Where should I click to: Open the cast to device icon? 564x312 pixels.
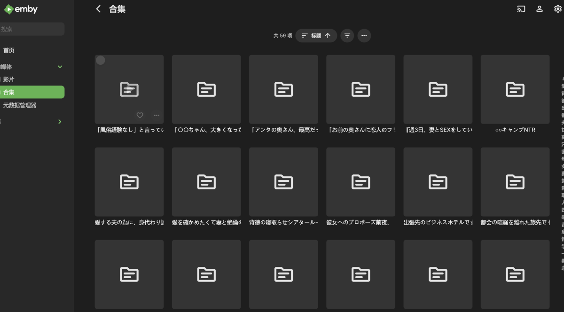521,9
